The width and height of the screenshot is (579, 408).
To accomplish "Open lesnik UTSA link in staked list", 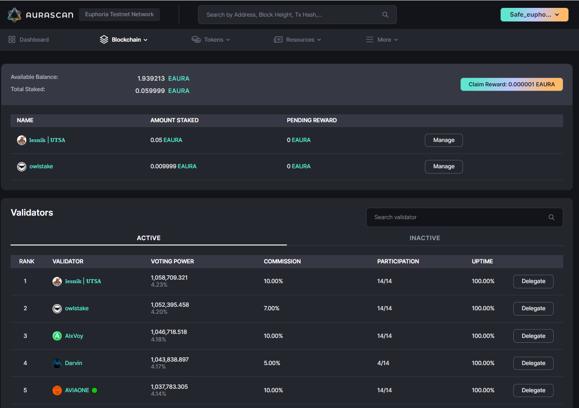I will click(x=47, y=140).
